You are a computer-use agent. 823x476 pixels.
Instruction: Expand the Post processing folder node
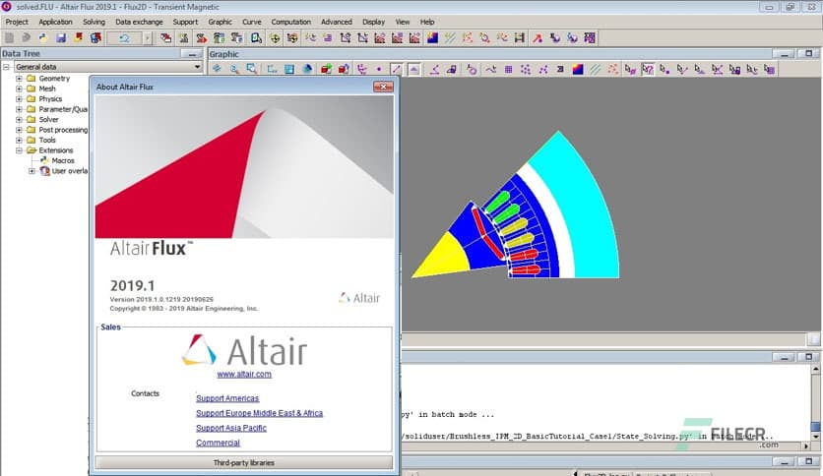[x=19, y=130]
